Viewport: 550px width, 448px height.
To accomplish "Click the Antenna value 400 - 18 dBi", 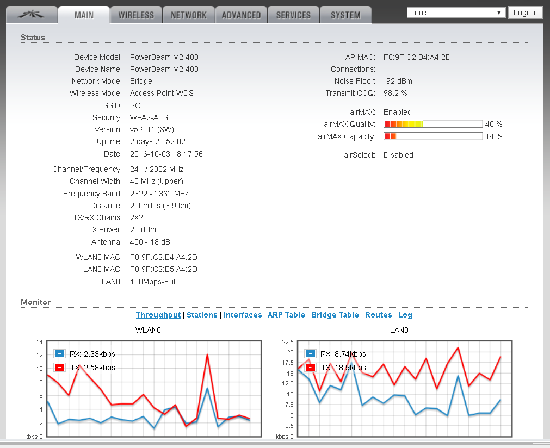I will point(151,242).
